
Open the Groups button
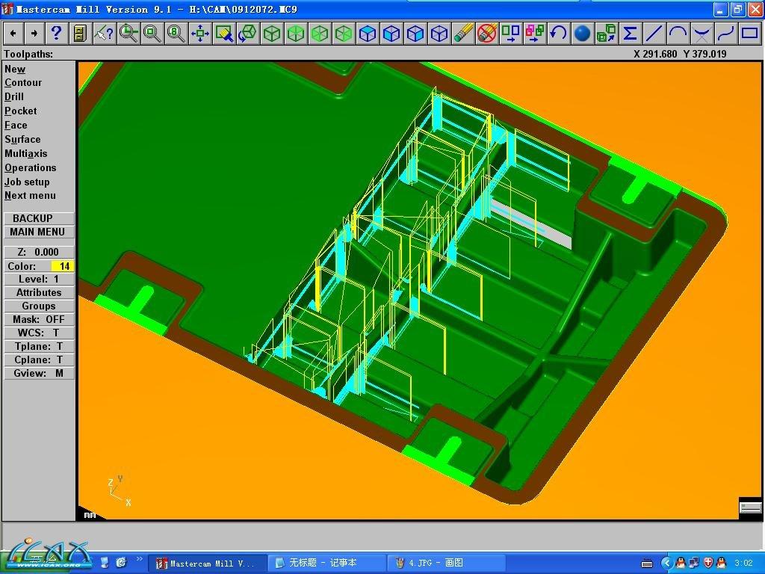point(39,306)
